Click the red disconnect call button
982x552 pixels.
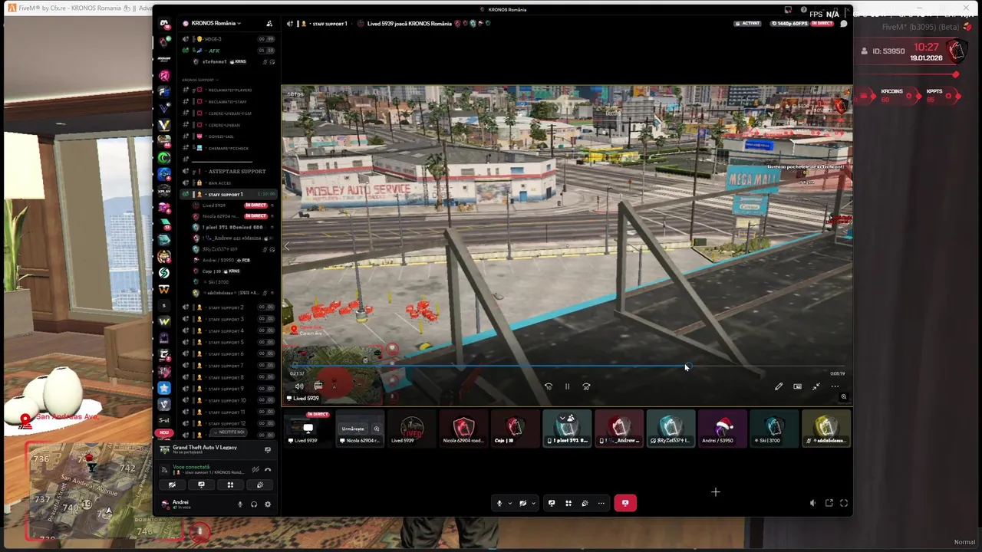coord(624,503)
